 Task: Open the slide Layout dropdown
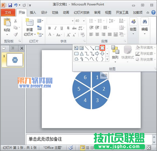tap(40, 21)
